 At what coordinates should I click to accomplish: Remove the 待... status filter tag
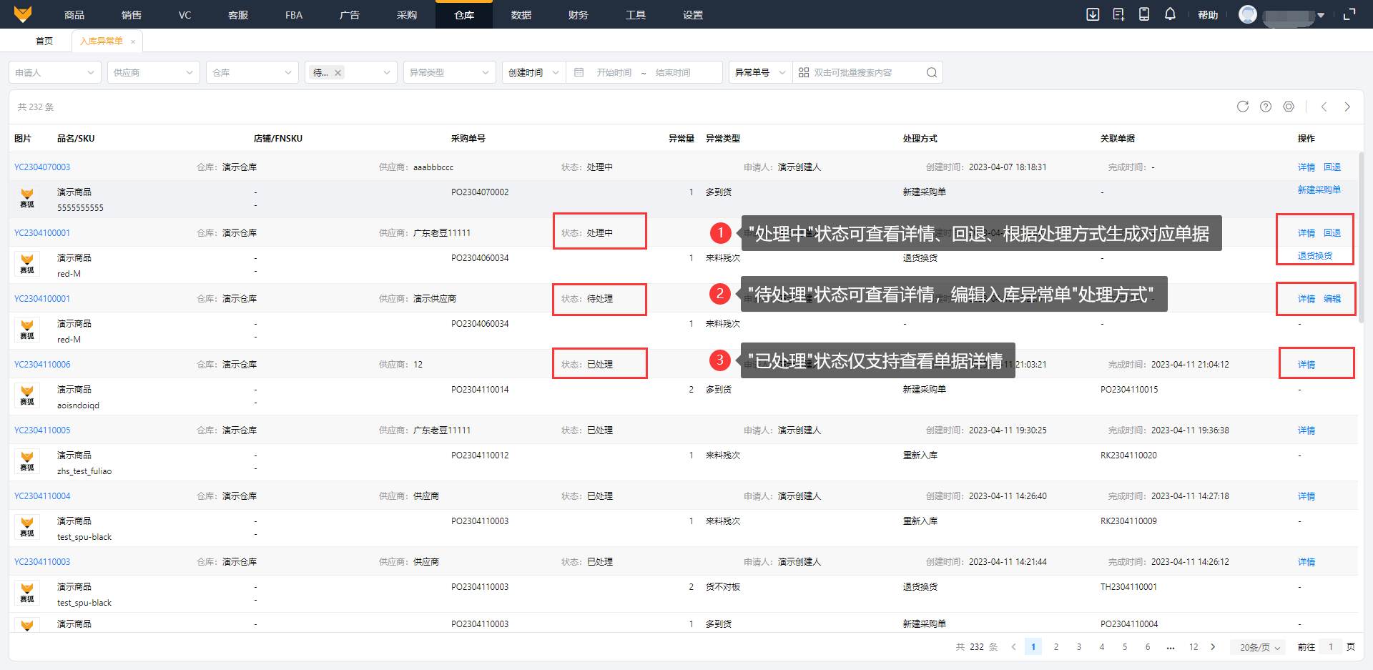click(x=338, y=72)
